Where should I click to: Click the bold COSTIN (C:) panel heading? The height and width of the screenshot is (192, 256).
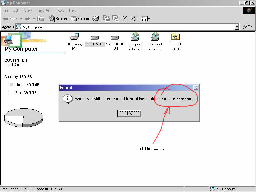(x=16, y=60)
